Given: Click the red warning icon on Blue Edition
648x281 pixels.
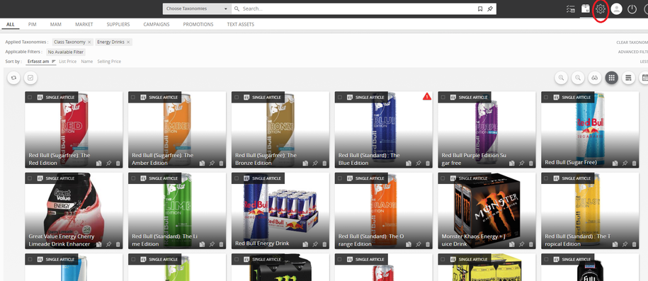Looking at the screenshot, I should coord(427,97).
